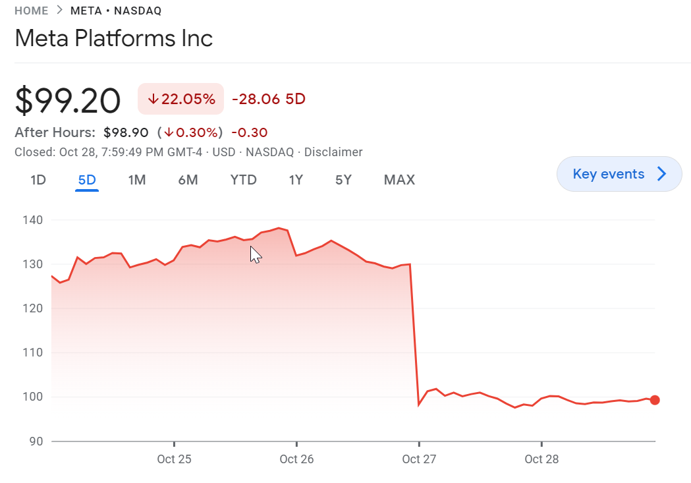
Task: Click the HOME breadcrumb link
Action: coord(31,11)
